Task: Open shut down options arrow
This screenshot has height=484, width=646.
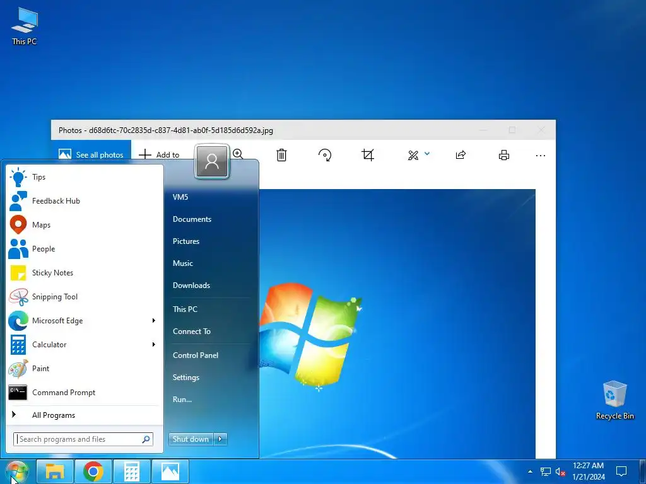Action: tap(220, 439)
